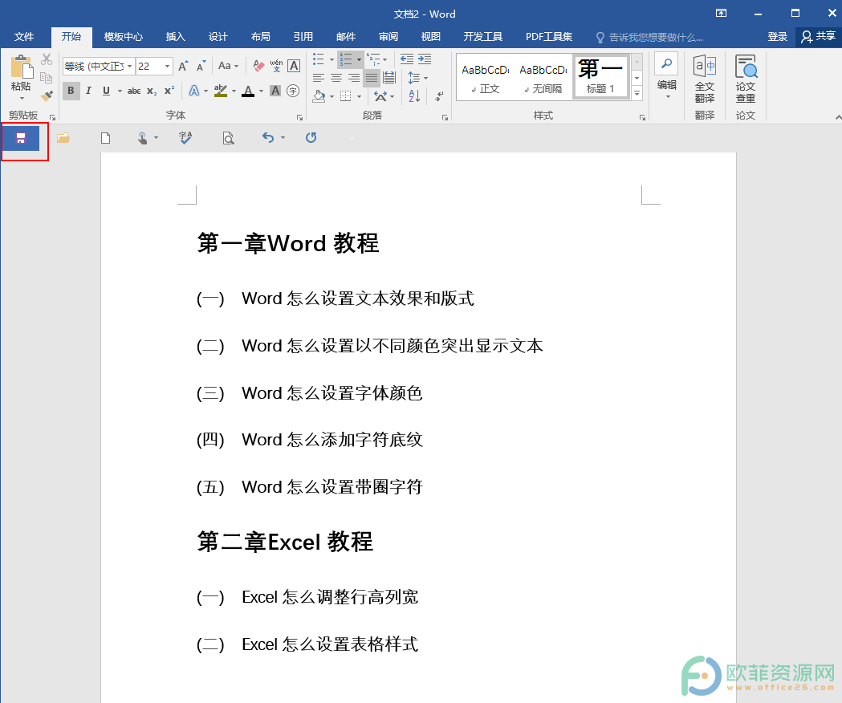Viewport: 842px width, 703px height.
Task: Switch to the Design (设计) tab
Action: 218,37
